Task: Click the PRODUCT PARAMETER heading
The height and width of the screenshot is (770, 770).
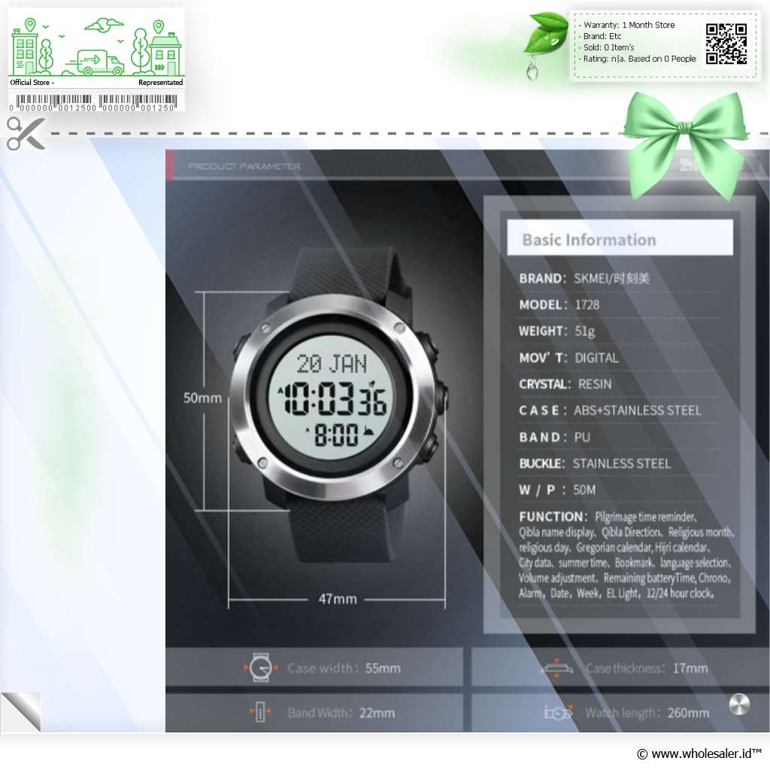Action: coord(244,166)
